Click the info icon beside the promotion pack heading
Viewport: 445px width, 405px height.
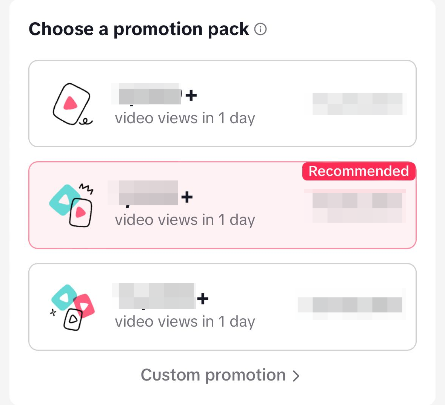(x=260, y=29)
